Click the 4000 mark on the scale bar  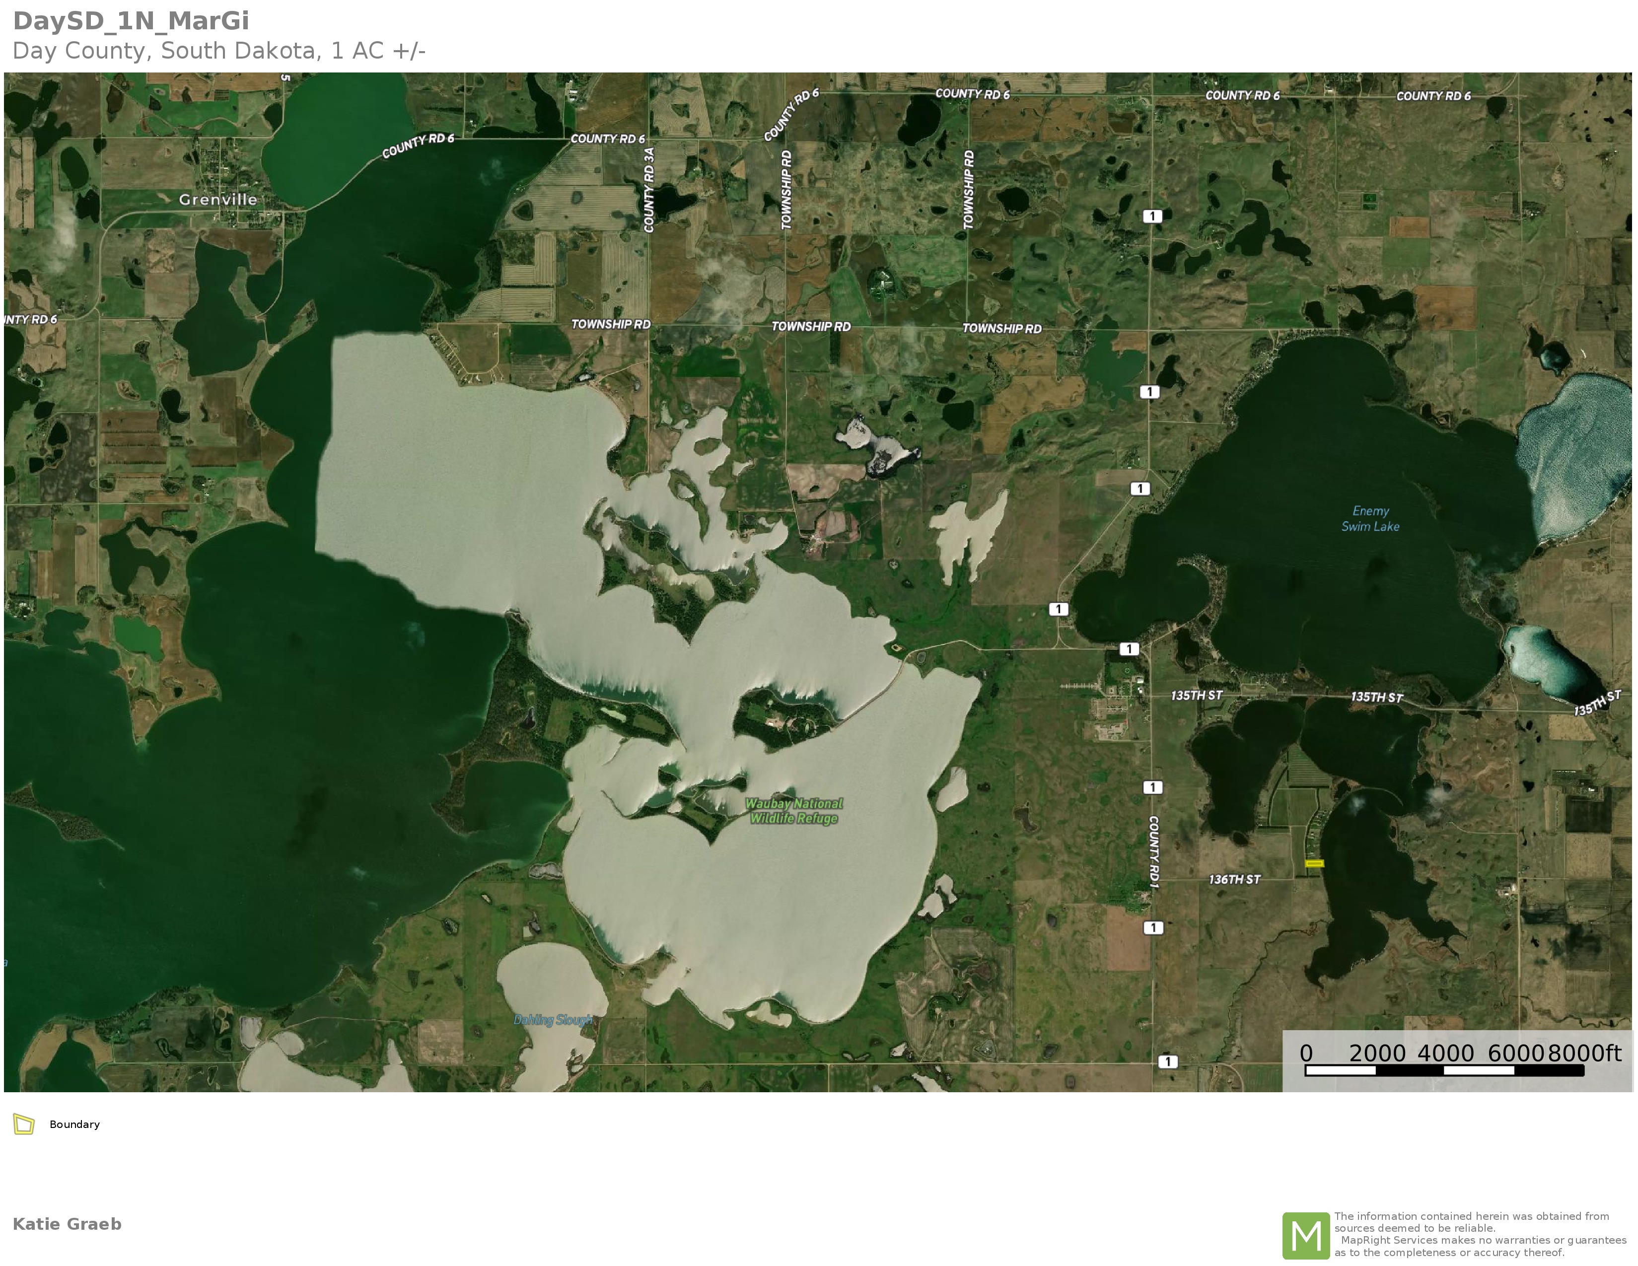(1445, 1053)
